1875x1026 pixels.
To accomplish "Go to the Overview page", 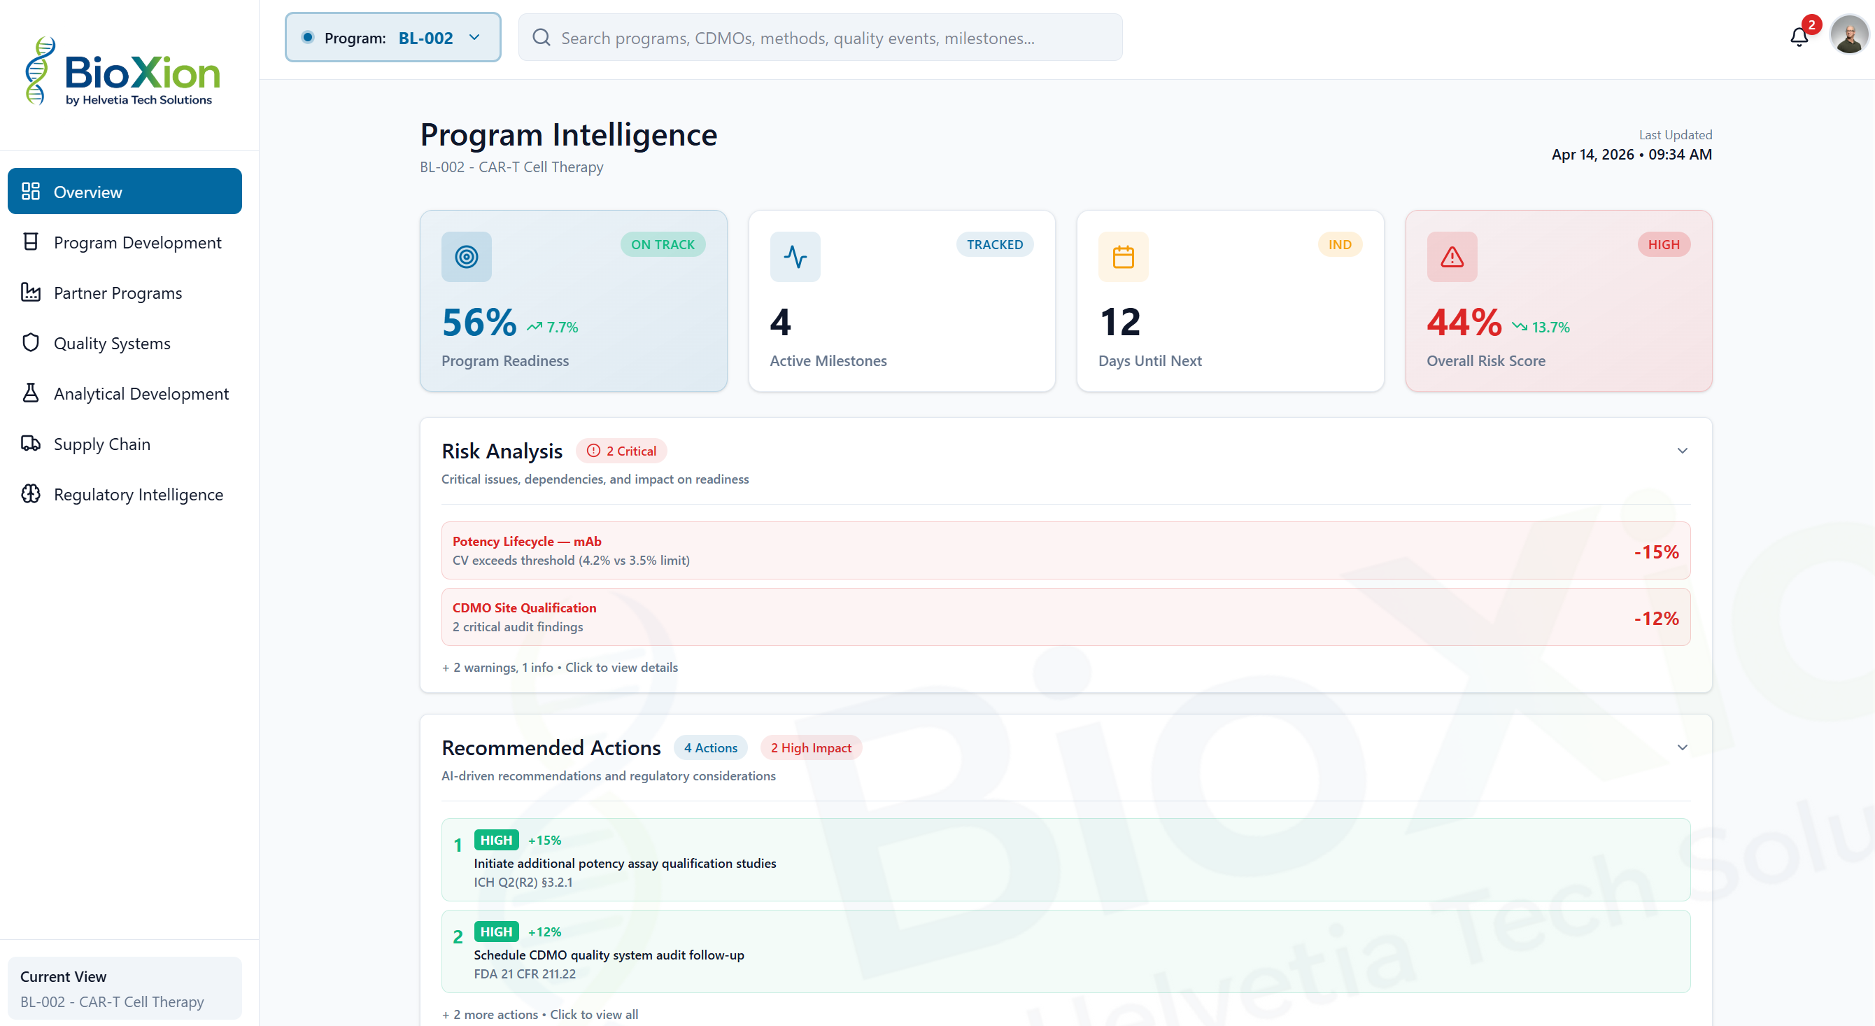I will 125,192.
